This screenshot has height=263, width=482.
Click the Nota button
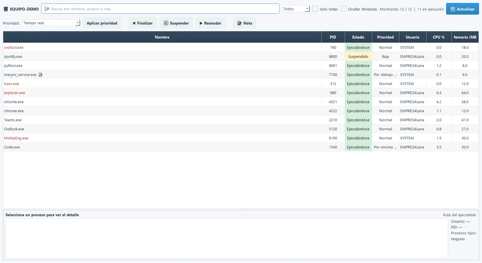click(x=245, y=23)
